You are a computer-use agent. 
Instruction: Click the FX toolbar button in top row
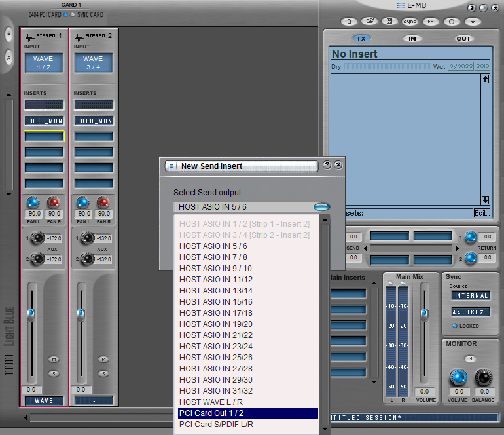coord(431,22)
